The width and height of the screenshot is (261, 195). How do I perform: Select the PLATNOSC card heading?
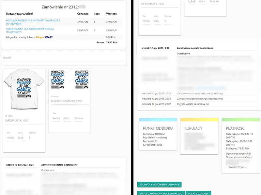pyautogui.click(x=235, y=128)
